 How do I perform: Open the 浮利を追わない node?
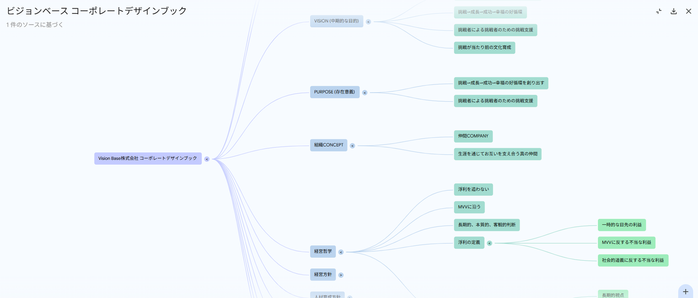474,189
